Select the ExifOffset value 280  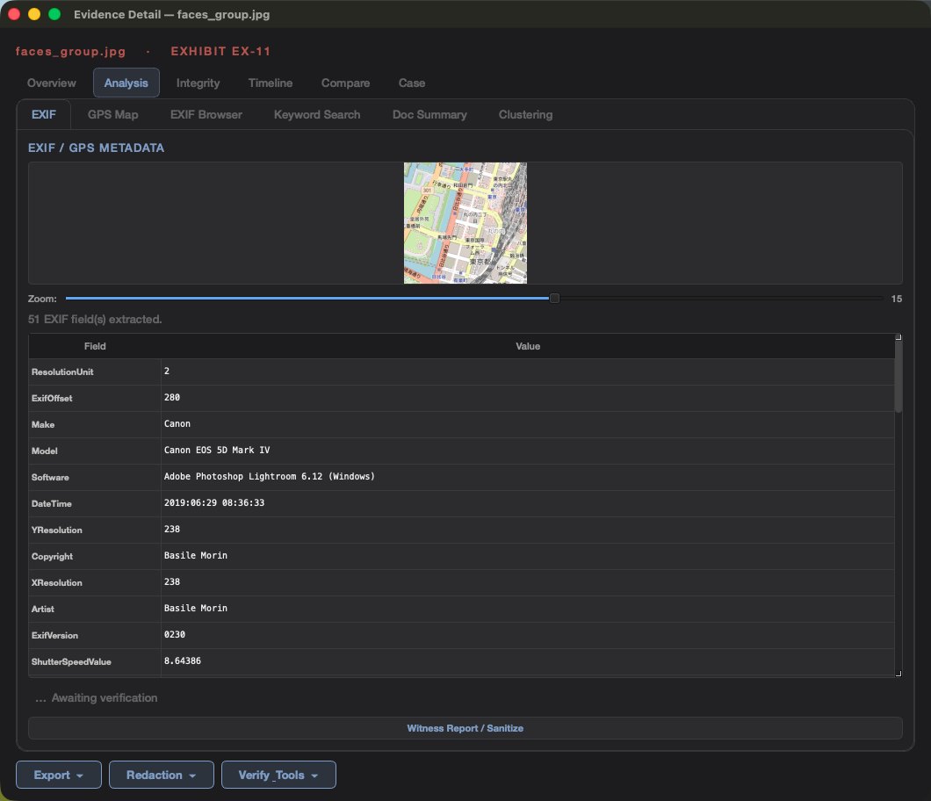(x=528, y=398)
